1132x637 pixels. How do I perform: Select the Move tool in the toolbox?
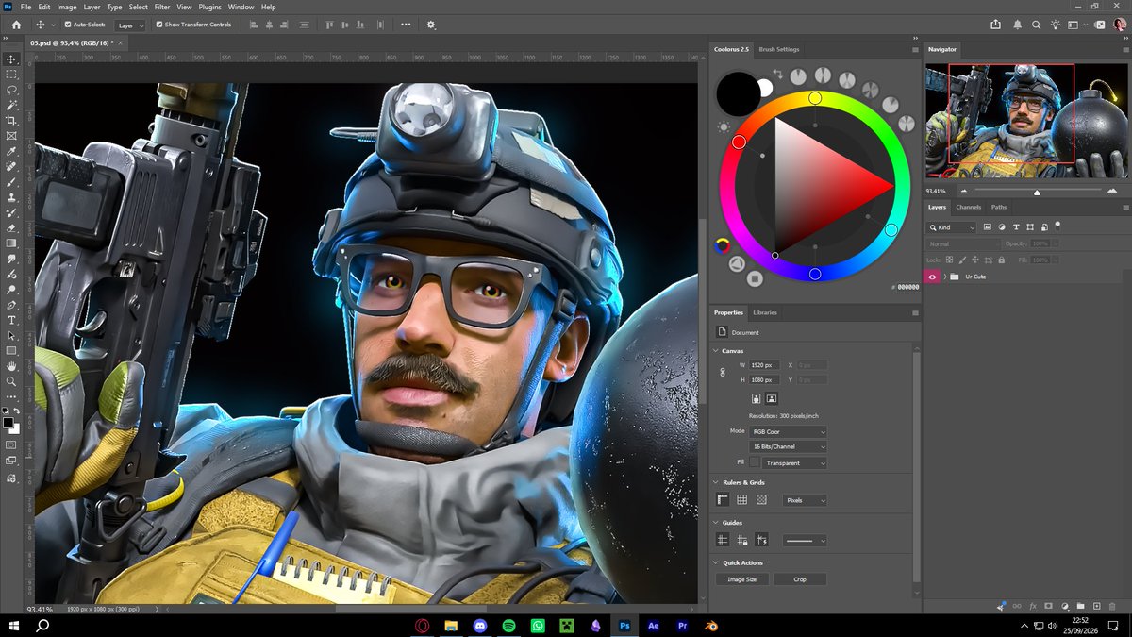coord(11,59)
